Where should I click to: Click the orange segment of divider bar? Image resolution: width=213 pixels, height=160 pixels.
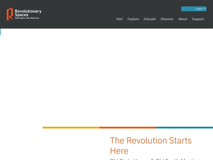128,127
